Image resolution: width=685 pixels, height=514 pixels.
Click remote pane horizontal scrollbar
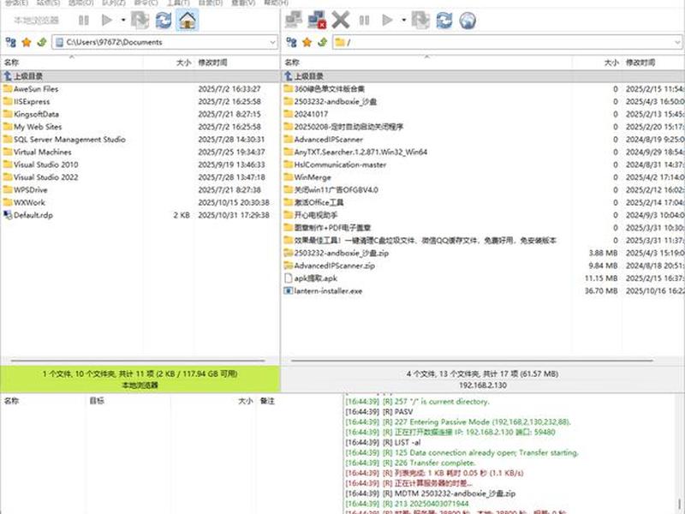(x=472, y=361)
